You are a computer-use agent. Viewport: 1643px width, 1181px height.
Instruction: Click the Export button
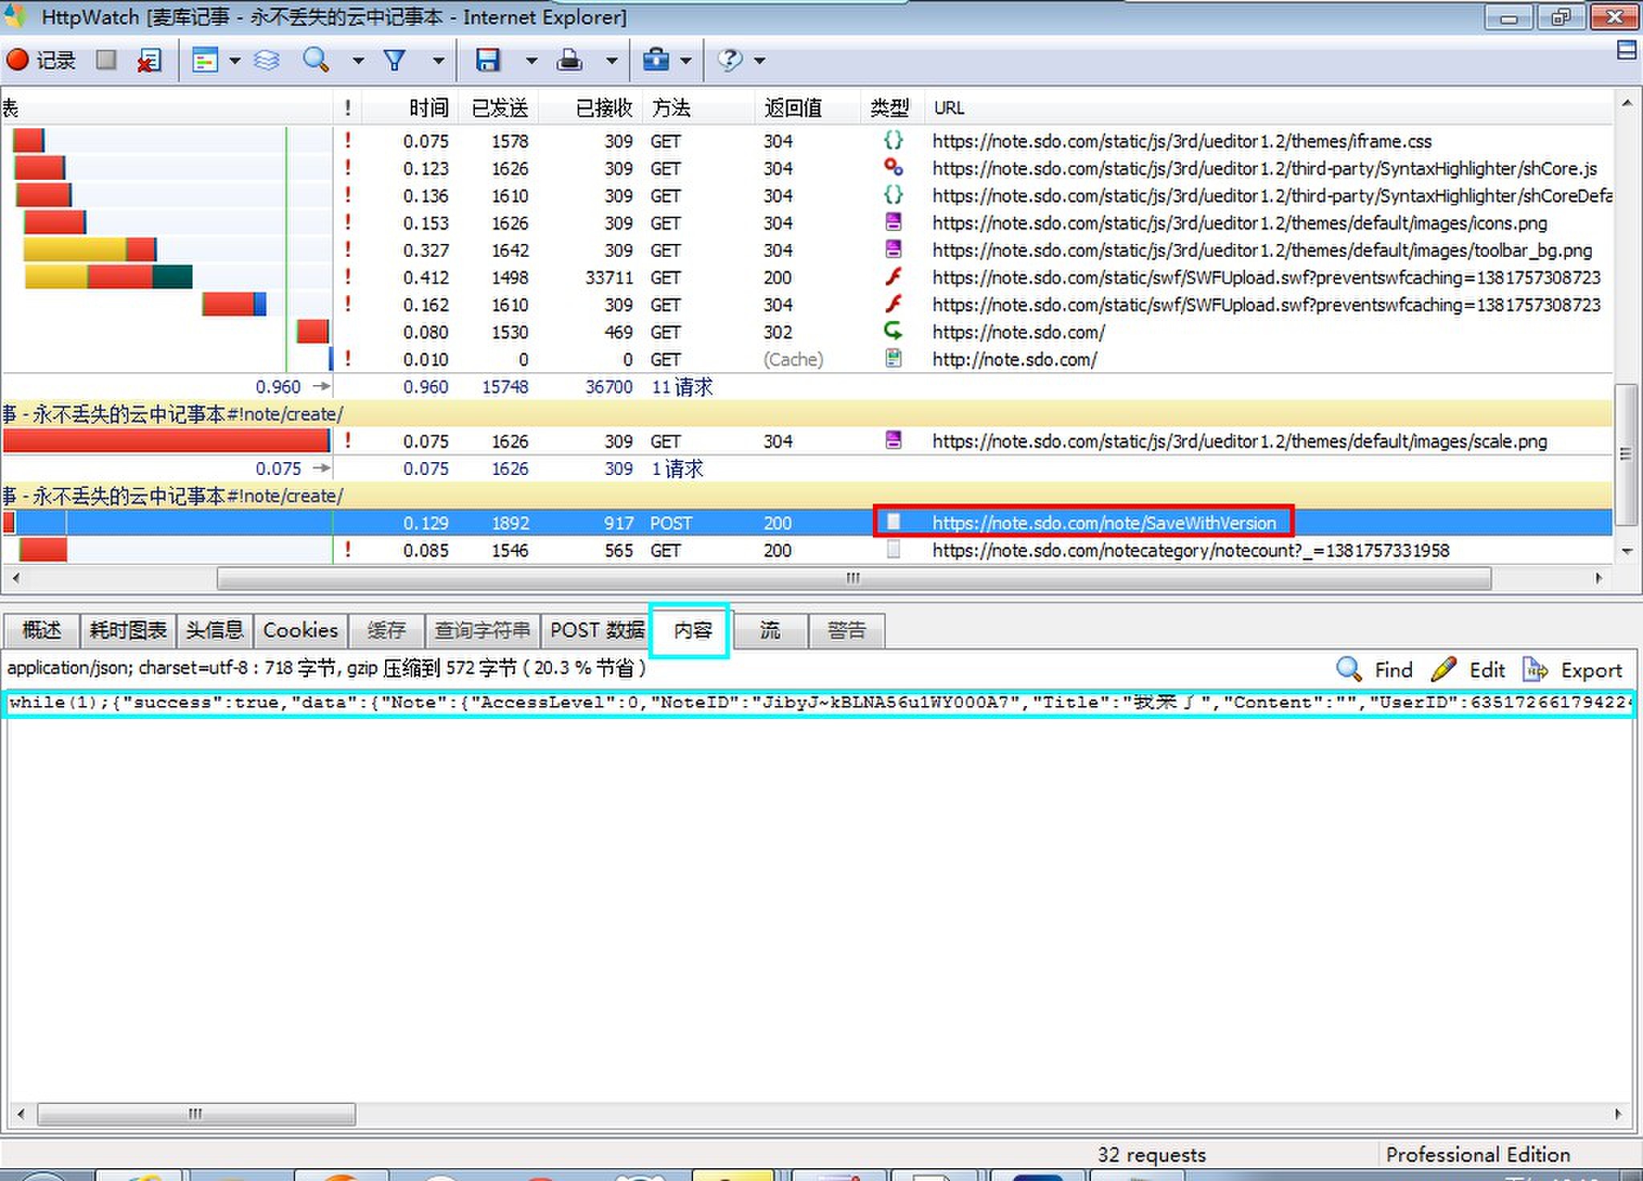tap(1573, 670)
